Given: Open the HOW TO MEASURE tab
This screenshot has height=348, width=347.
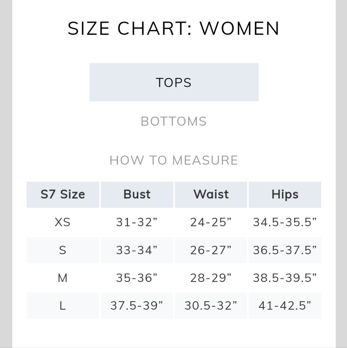Looking at the screenshot, I should point(174,160).
